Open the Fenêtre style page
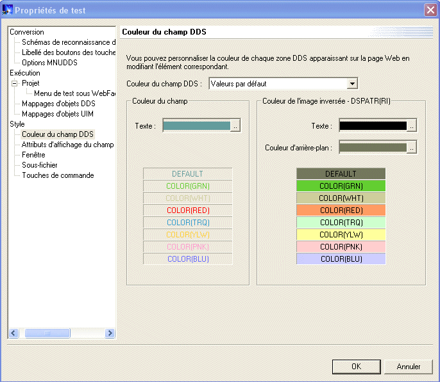440x382 pixels. [33, 155]
